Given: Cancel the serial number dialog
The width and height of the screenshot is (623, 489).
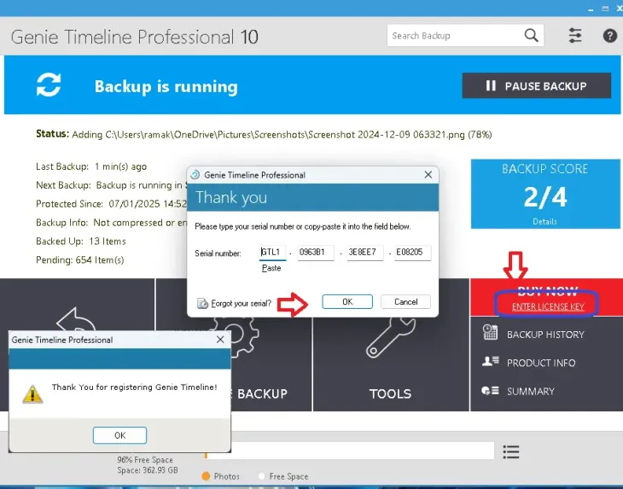Looking at the screenshot, I should (x=405, y=301).
